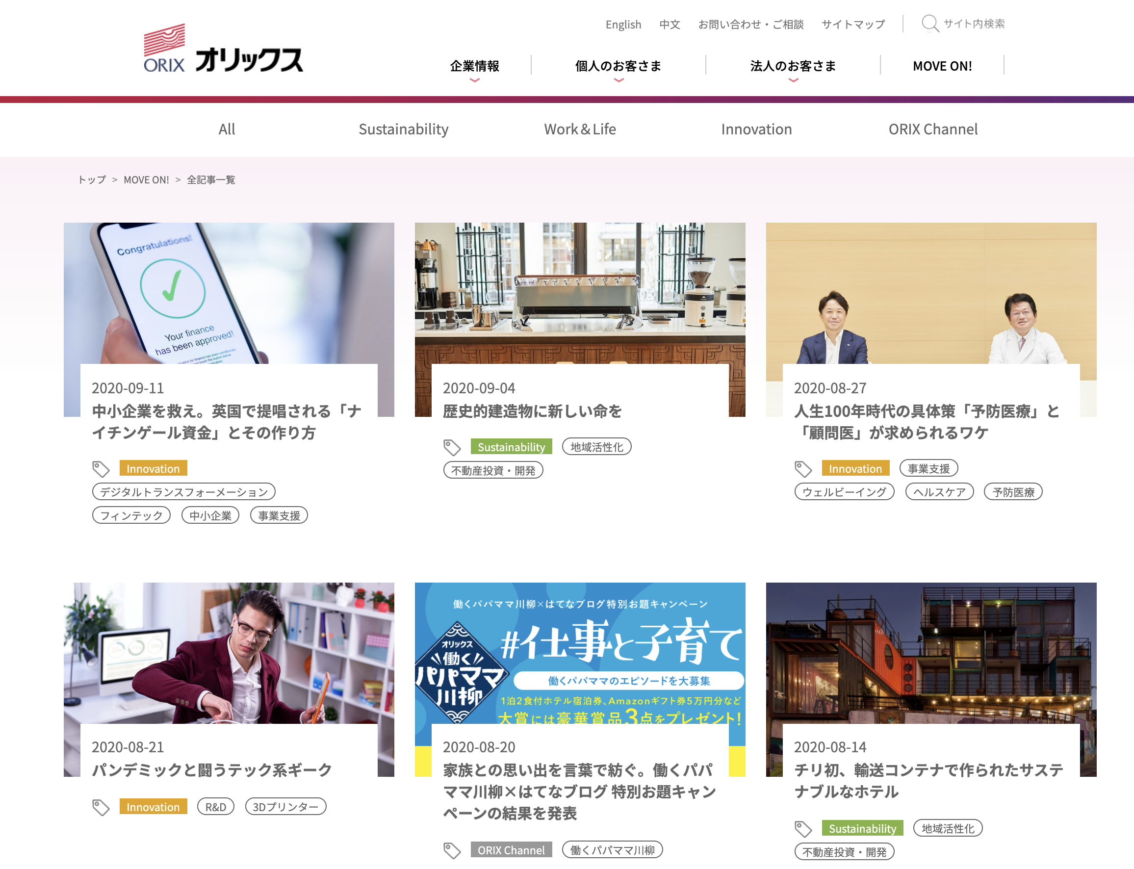Open the サイトマップ link

click(x=853, y=25)
